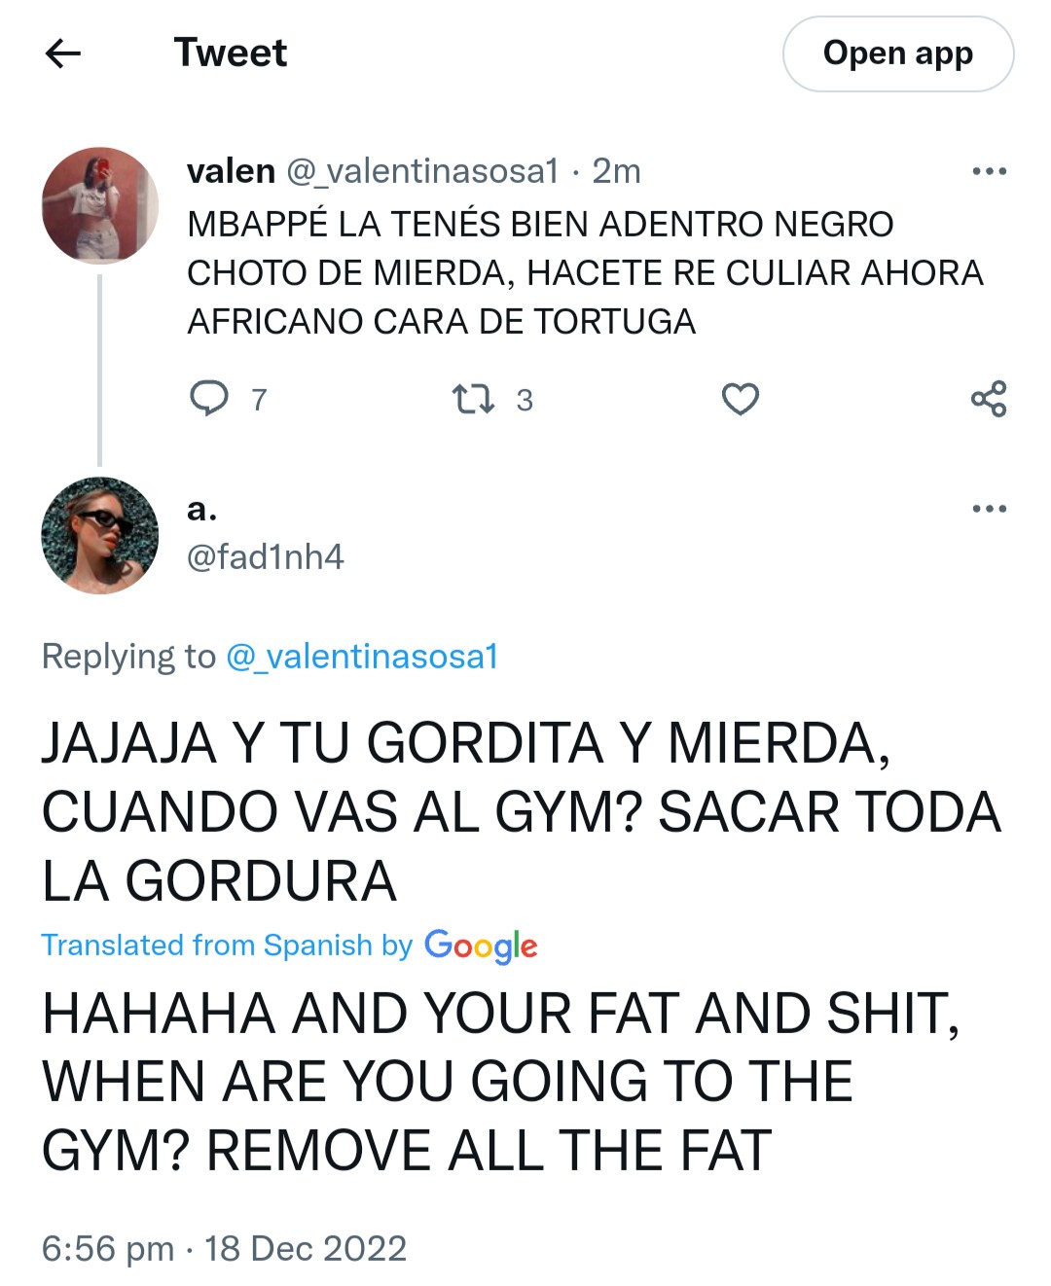Click the valen display name
This screenshot has width=1051, height=1286.
pos(231,171)
